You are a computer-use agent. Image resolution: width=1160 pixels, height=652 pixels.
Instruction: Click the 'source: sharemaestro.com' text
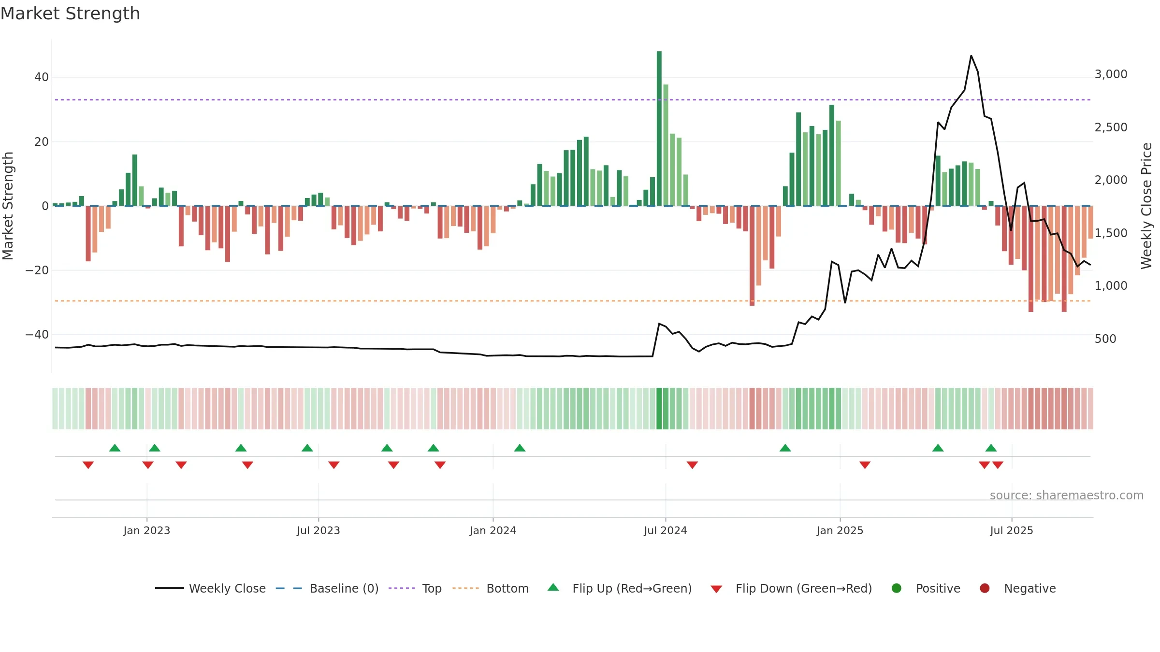[x=1067, y=496]
